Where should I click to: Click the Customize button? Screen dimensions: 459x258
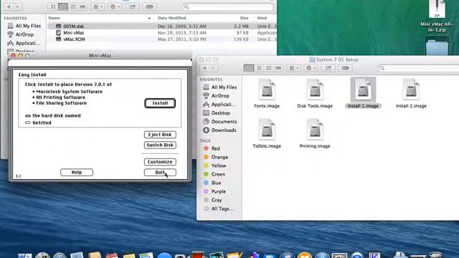tap(160, 162)
